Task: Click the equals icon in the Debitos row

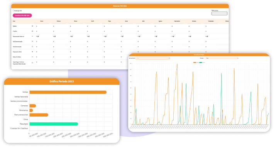Action: [32, 26]
